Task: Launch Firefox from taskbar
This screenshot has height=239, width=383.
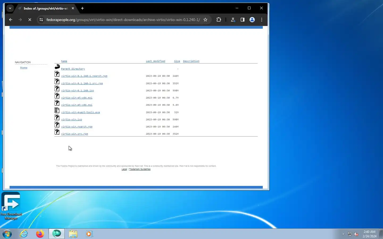Action: click(40, 234)
